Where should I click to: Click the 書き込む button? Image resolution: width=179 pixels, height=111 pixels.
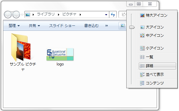pyautogui.click(x=91, y=26)
